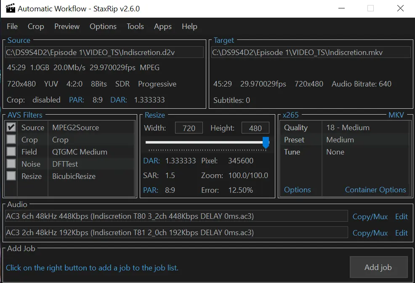
Task: Click the AVS Filters header link
Action: point(25,115)
